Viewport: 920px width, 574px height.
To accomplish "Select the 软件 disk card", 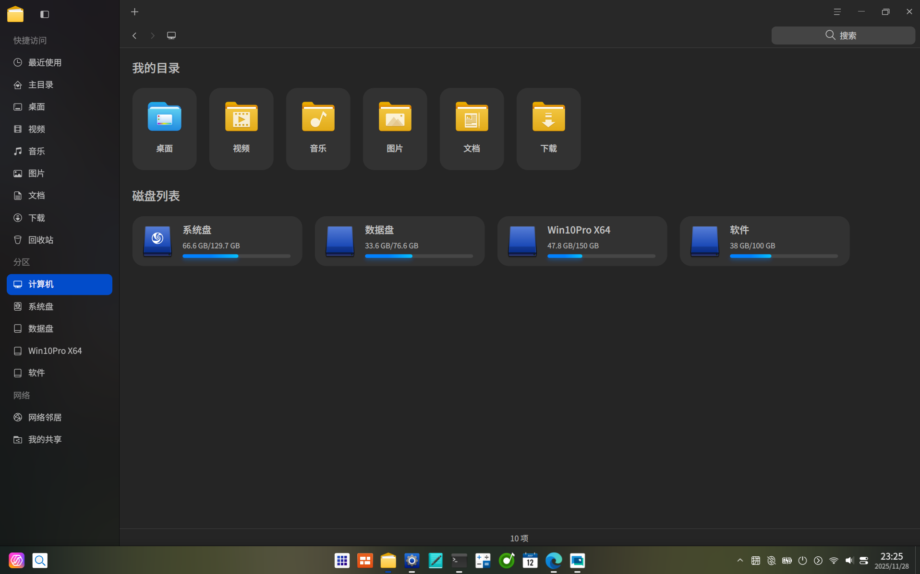I will point(765,241).
